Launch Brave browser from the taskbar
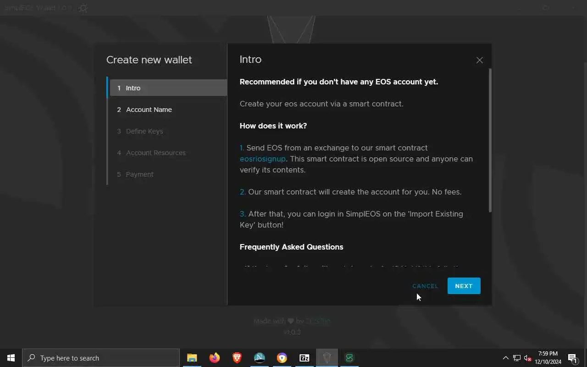 (x=237, y=358)
